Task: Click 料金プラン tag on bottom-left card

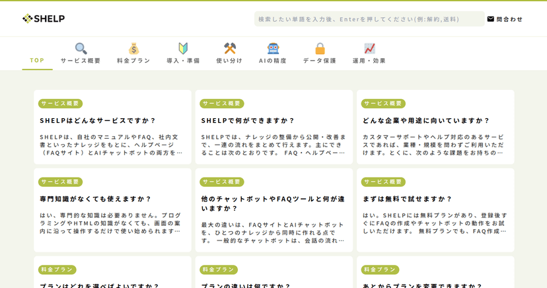Action: (57, 270)
